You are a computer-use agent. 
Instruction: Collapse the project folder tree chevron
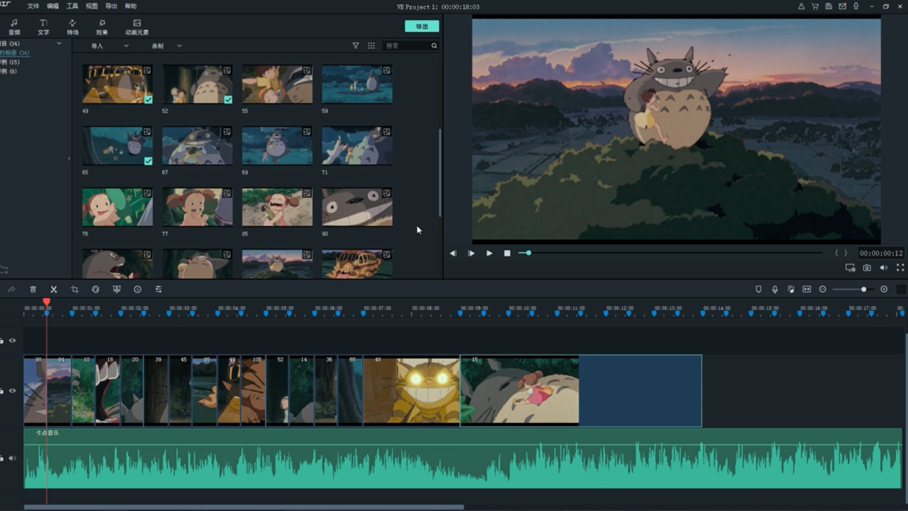(x=59, y=44)
